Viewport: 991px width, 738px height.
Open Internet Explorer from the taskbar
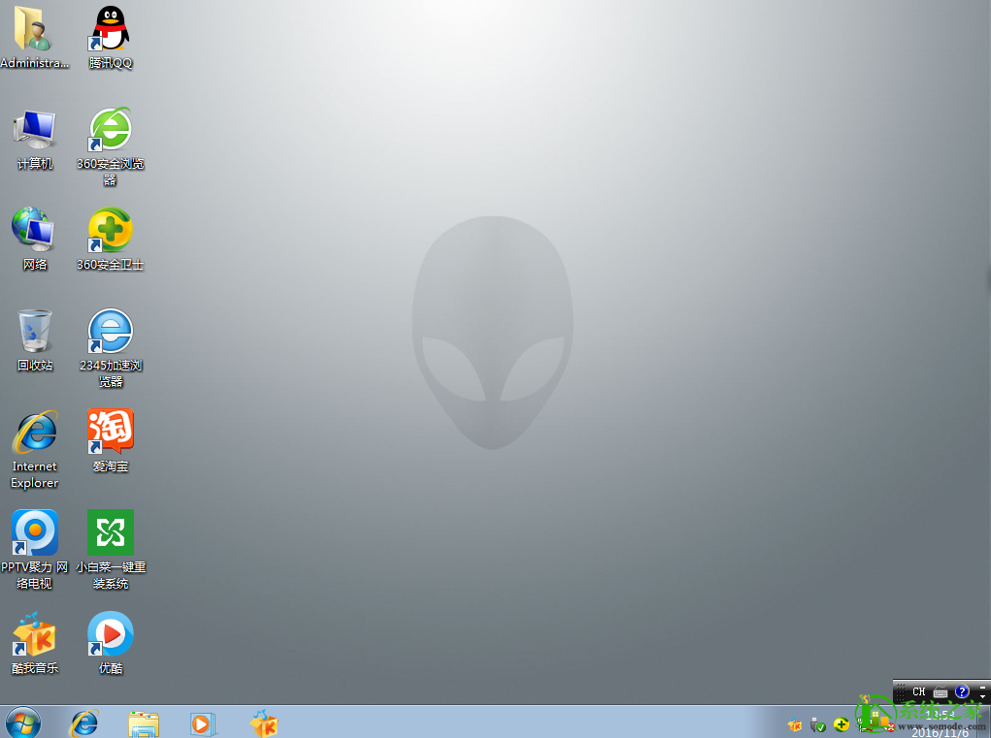(x=85, y=722)
